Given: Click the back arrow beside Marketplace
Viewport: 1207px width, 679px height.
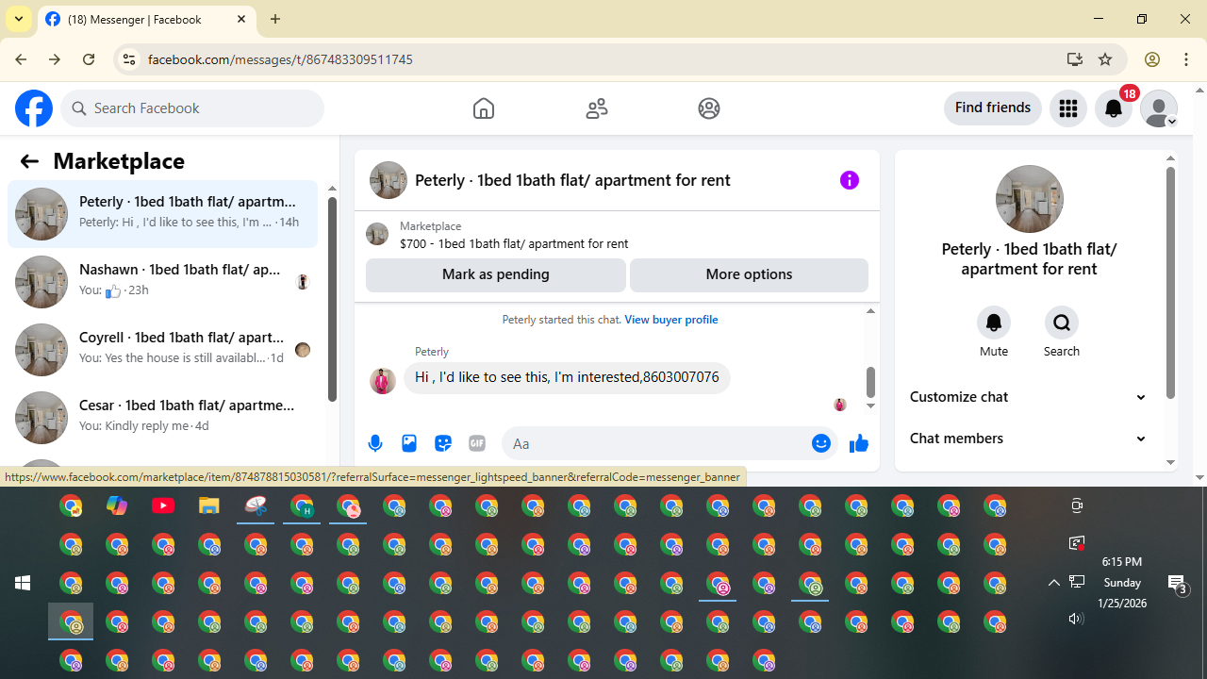Looking at the screenshot, I should (x=29, y=161).
